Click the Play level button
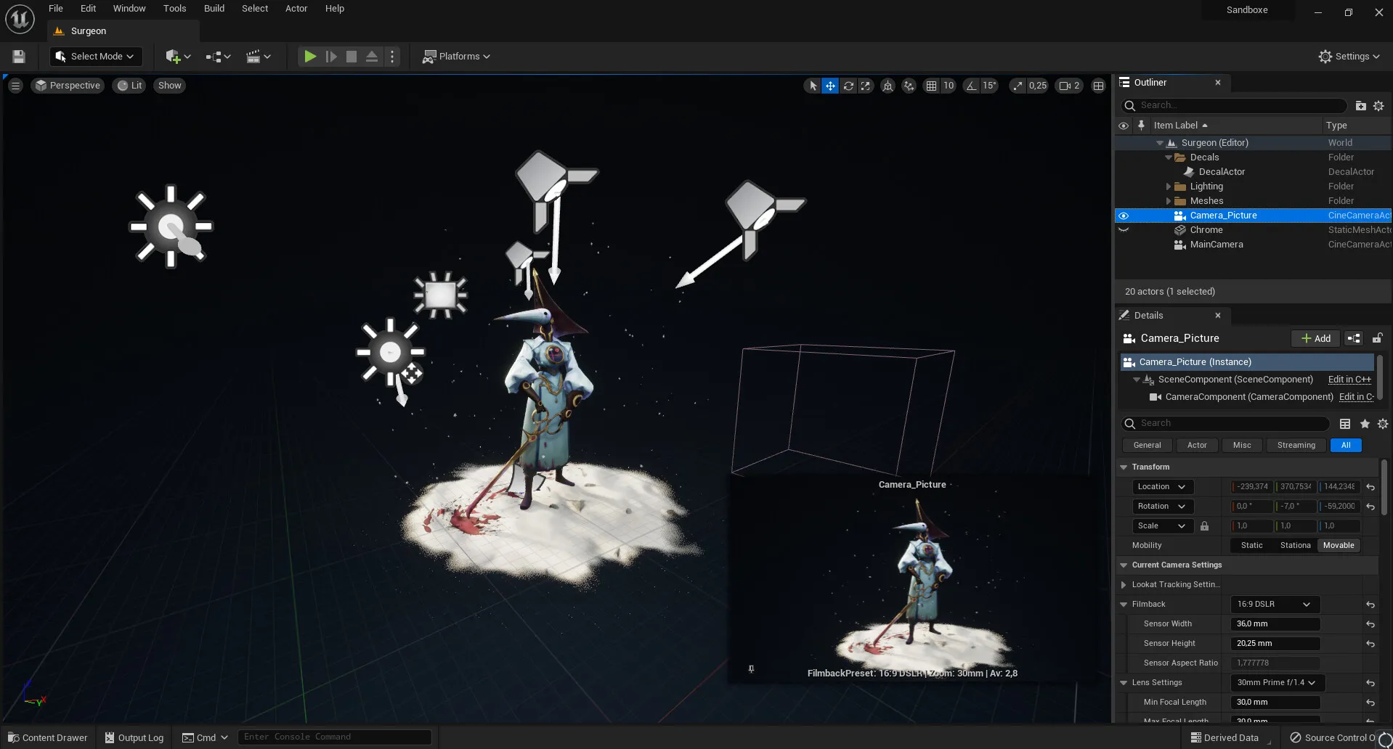The image size is (1393, 749). [x=310, y=57]
